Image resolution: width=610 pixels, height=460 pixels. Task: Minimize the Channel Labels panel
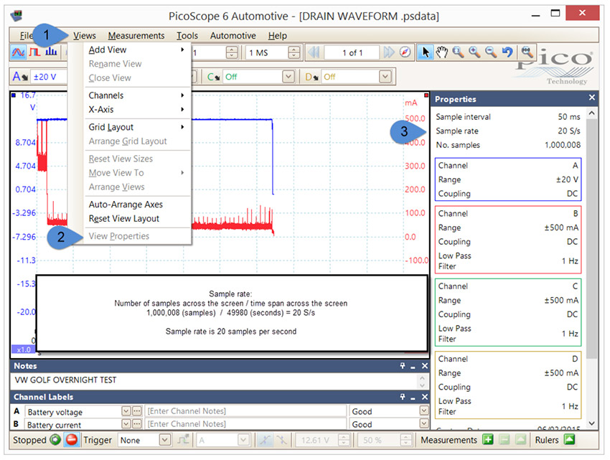[413, 397]
